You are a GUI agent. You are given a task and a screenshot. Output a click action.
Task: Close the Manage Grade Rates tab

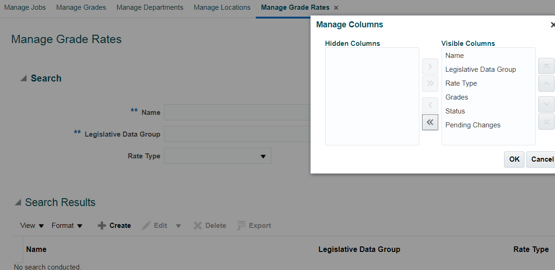336,8
